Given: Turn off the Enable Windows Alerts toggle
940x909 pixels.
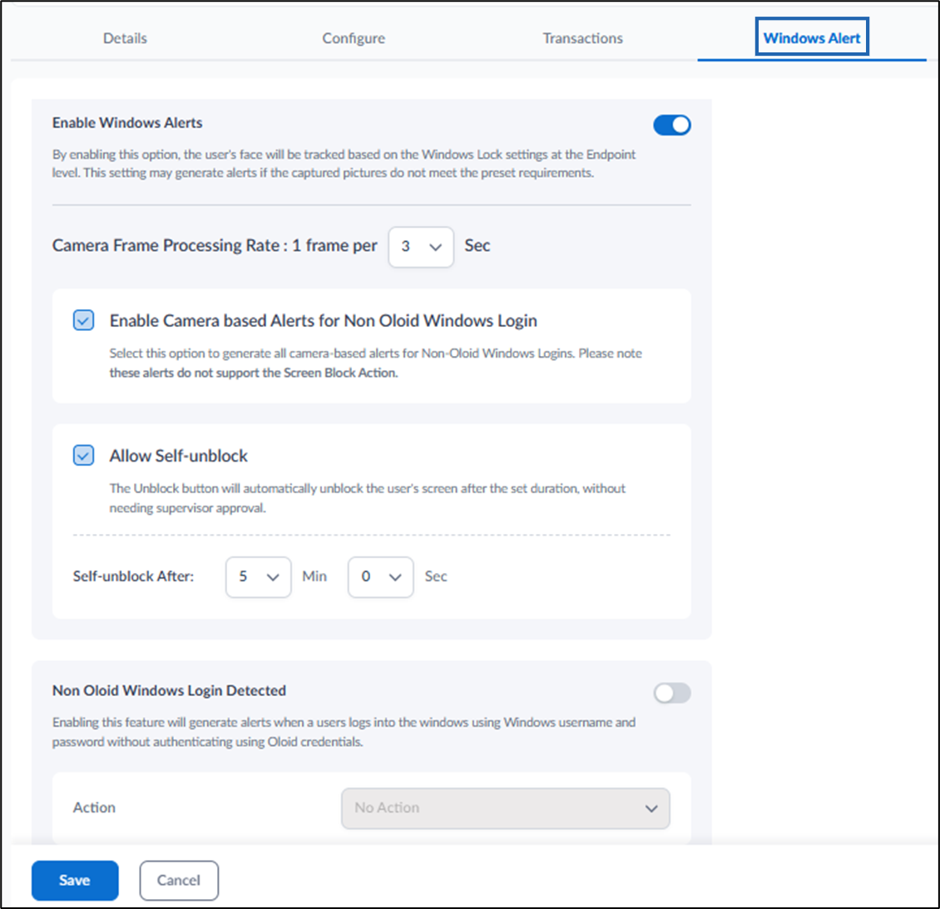Looking at the screenshot, I should (x=672, y=126).
